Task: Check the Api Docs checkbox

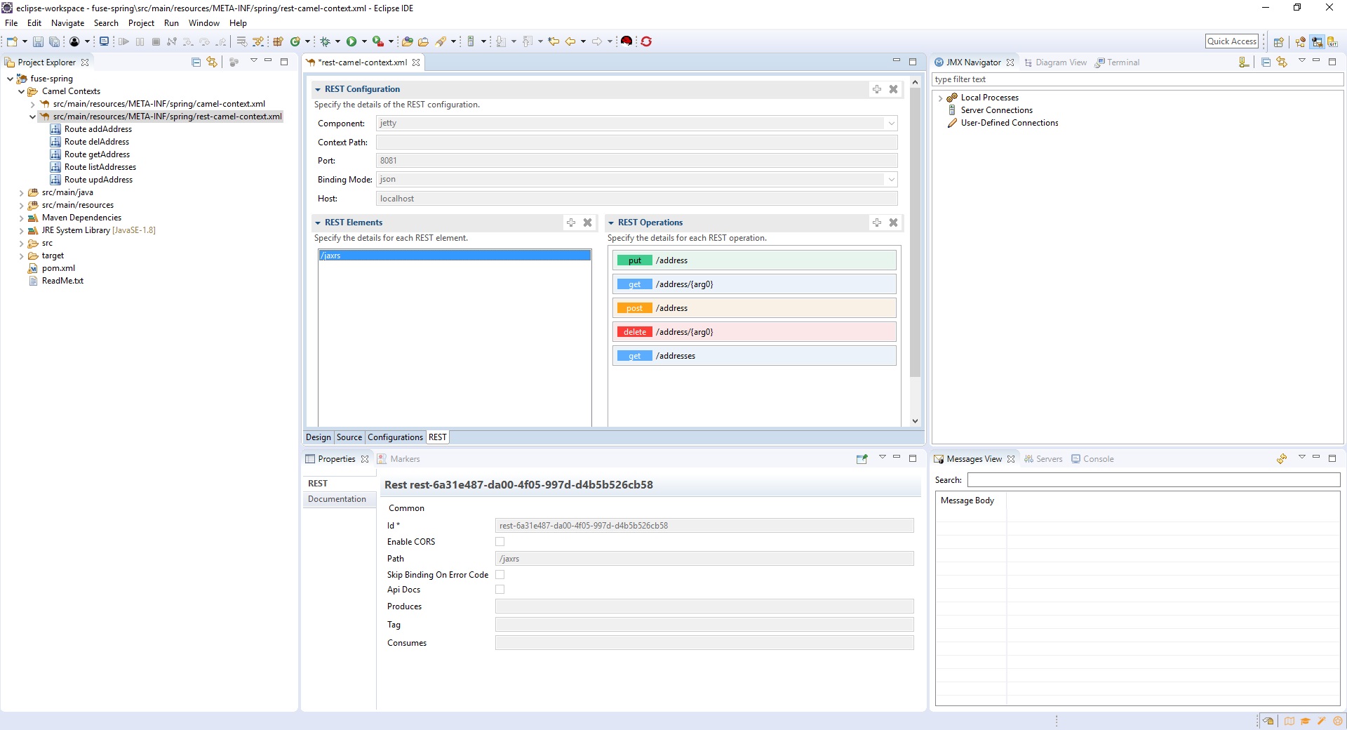Action: point(500,590)
